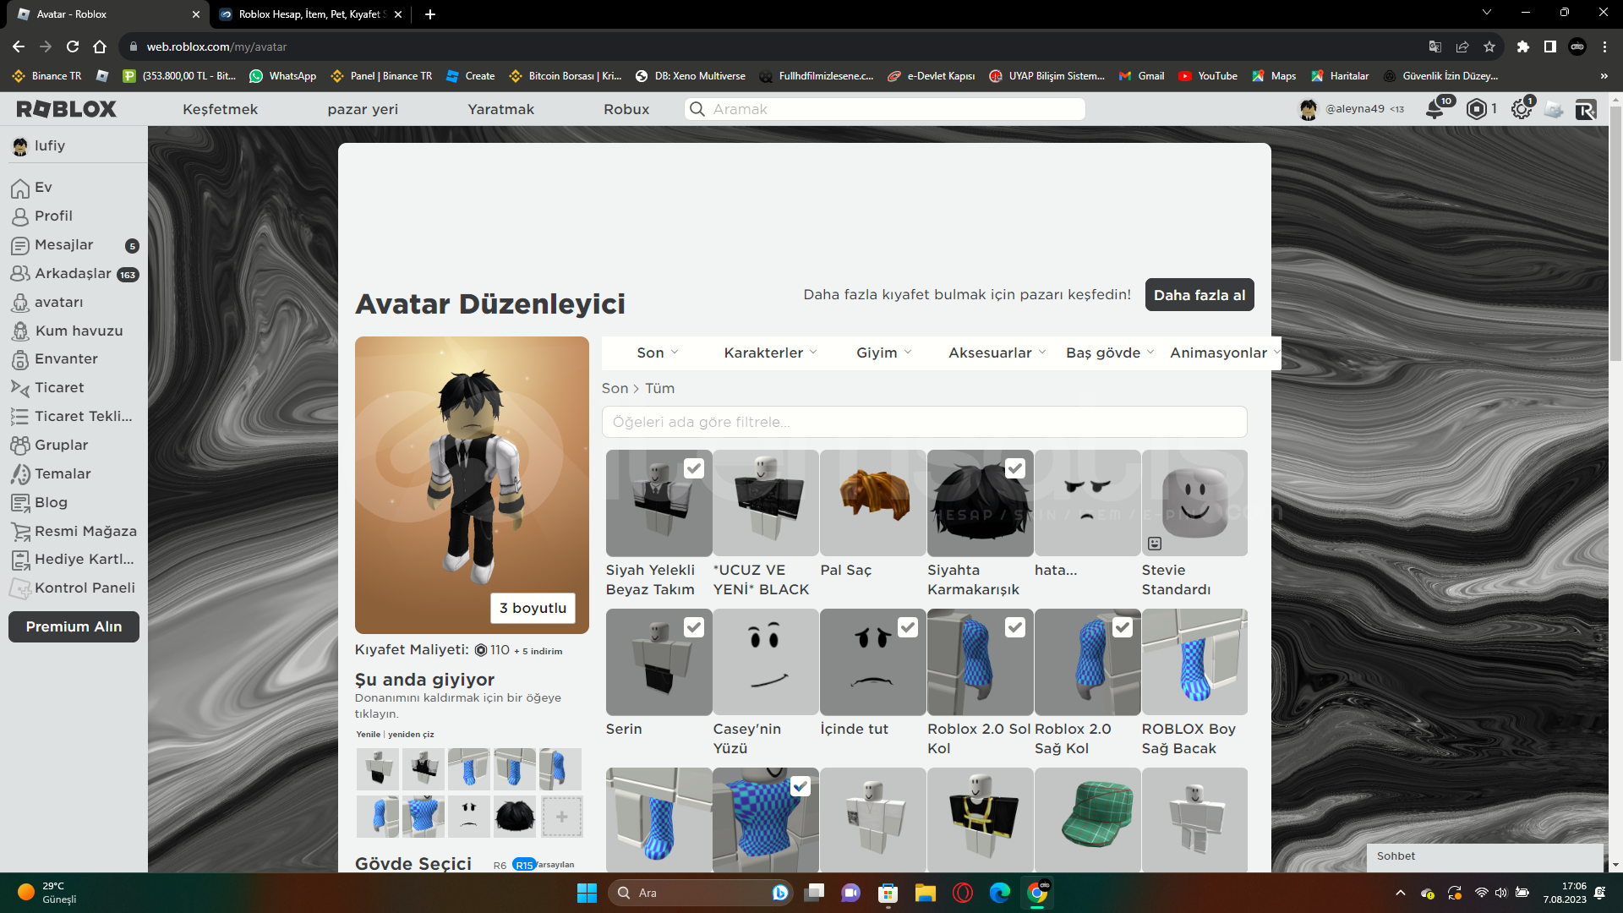Click the yeniden çiz link

click(411, 734)
